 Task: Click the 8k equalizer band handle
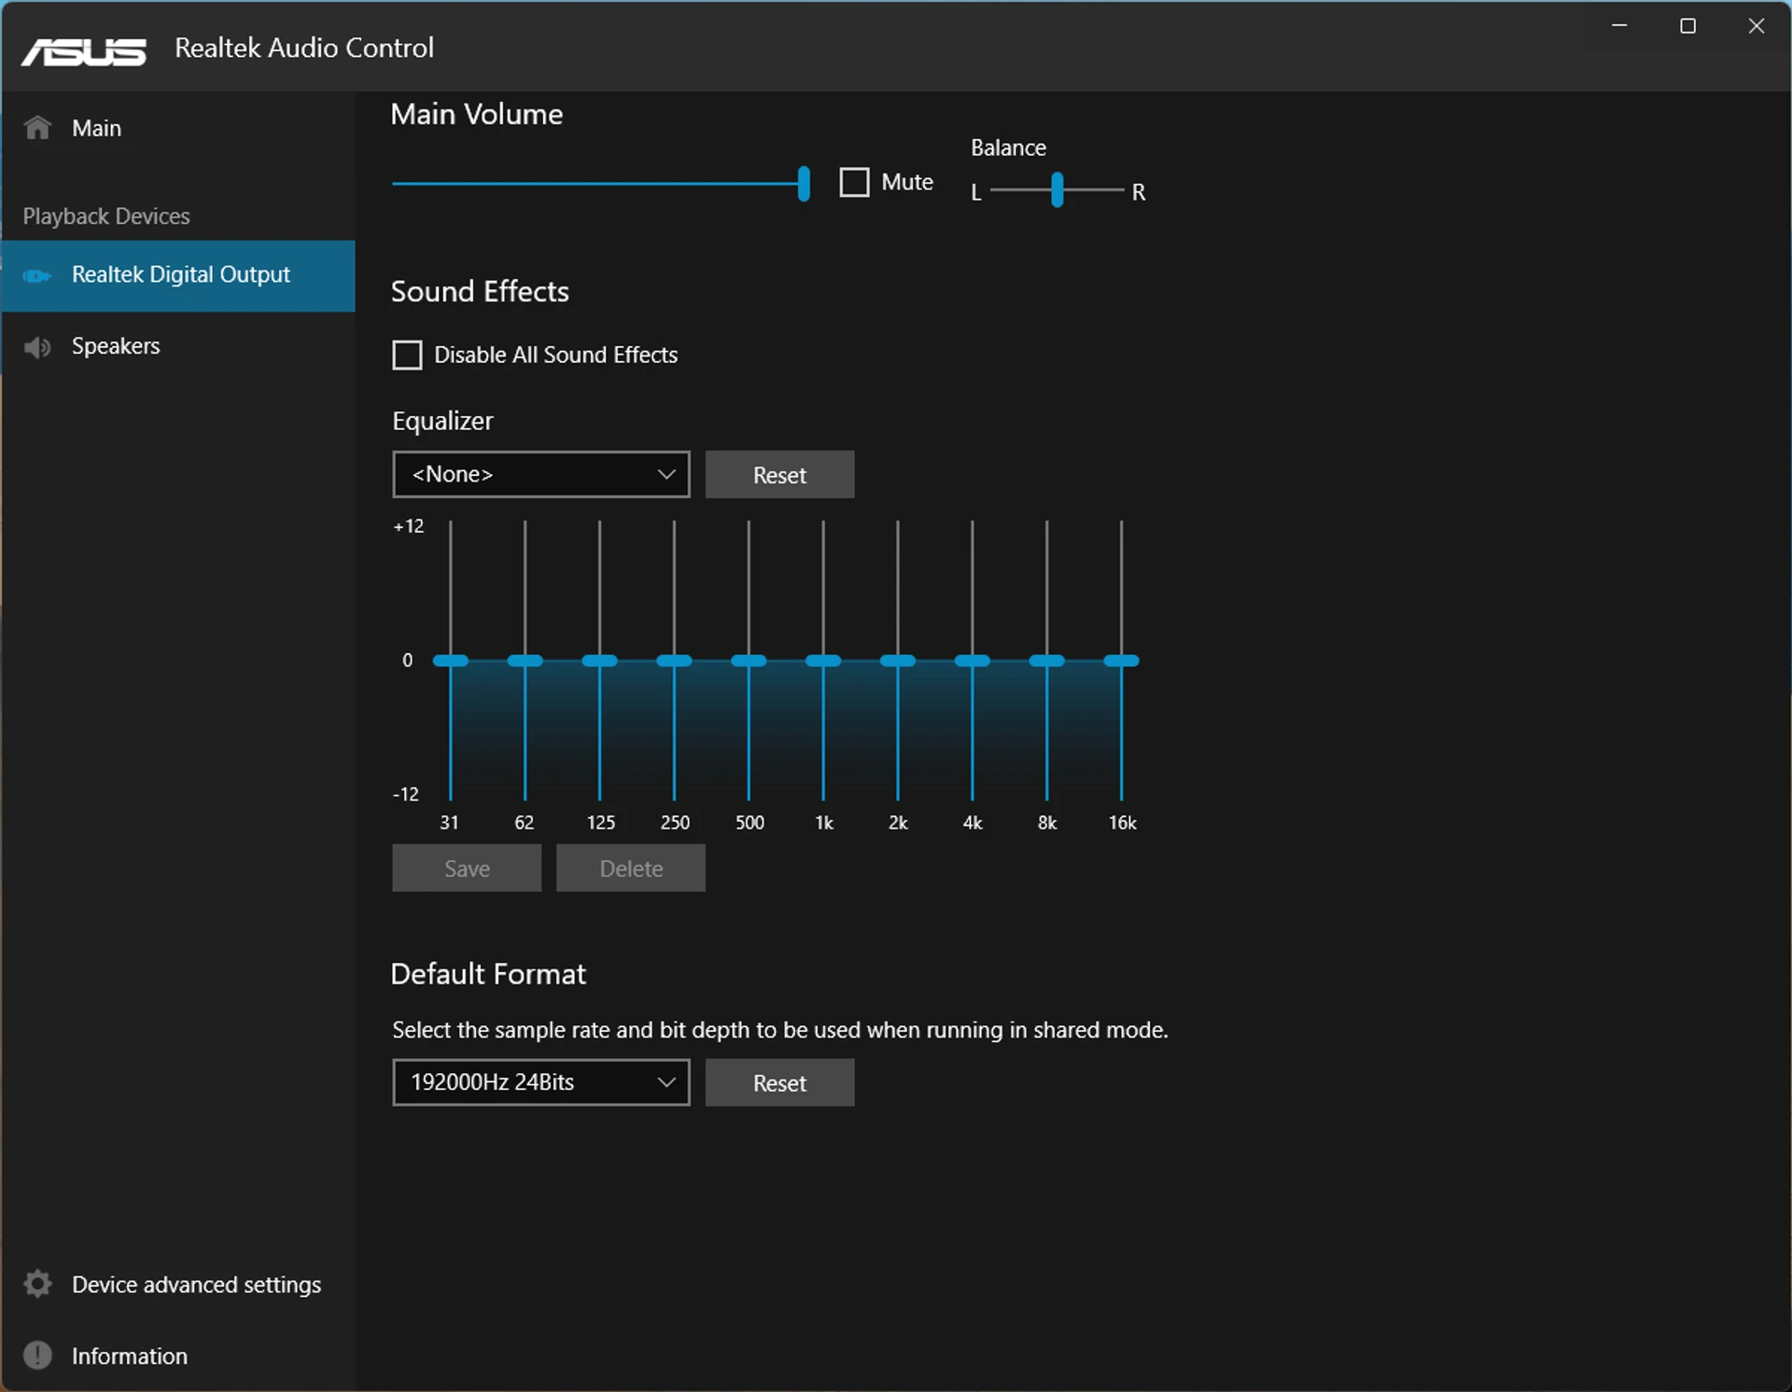pyautogui.click(x=1047, y=661)
